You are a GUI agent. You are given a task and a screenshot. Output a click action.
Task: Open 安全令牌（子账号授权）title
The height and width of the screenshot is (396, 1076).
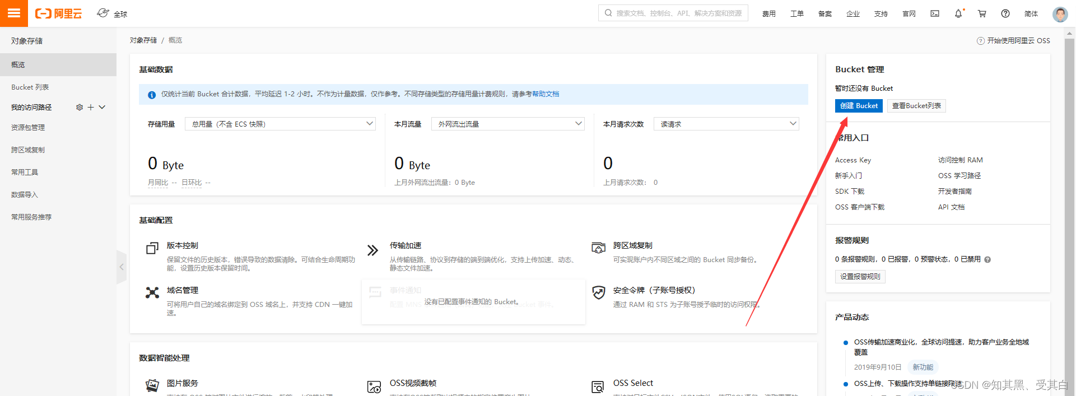(x=654, y=290)
